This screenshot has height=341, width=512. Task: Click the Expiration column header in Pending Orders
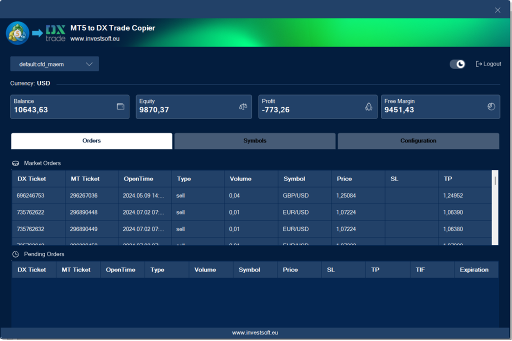click(x=474, y=270)
